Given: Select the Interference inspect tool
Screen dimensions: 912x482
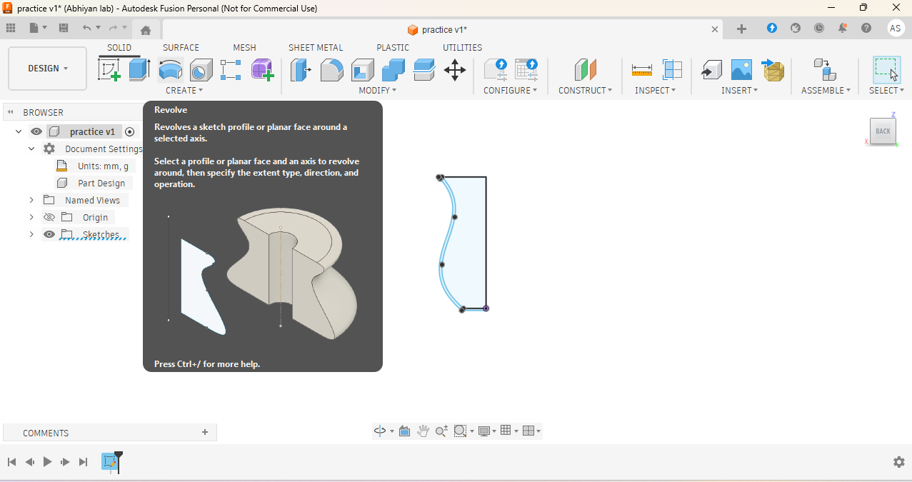Looking at the screenshot, I should (x=672, y=70).
